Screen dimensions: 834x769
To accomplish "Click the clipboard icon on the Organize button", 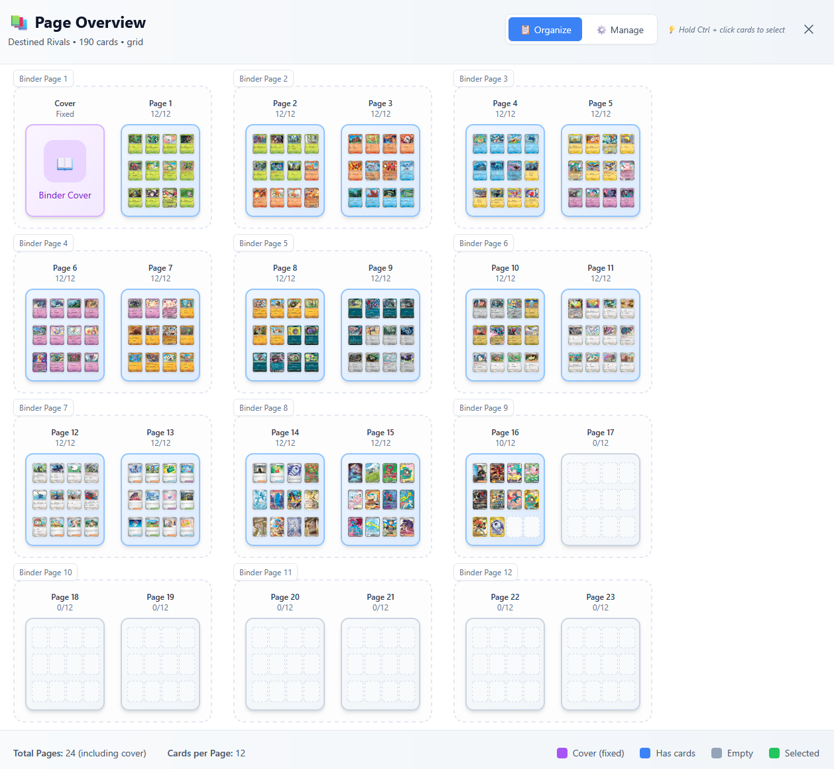I will (x=524, y=29).
